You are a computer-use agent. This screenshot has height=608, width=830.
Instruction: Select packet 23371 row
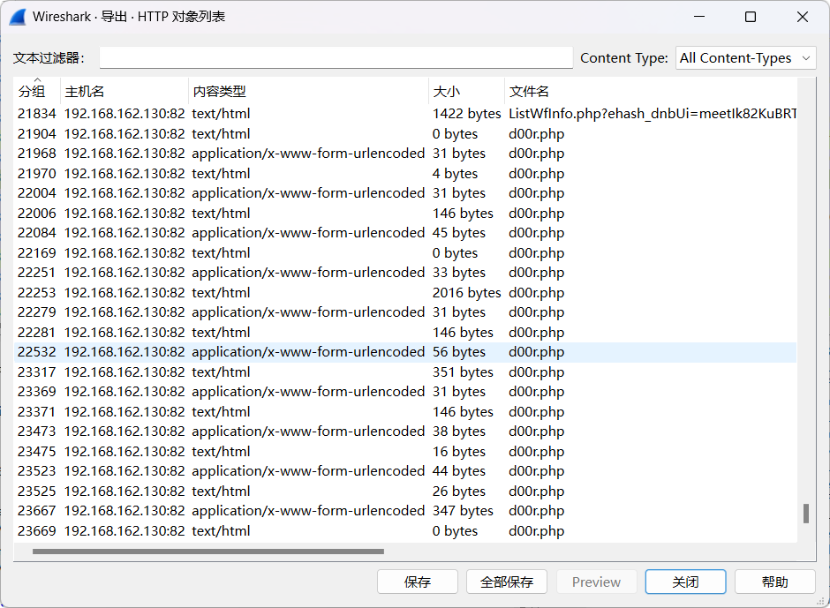(405, 412)
